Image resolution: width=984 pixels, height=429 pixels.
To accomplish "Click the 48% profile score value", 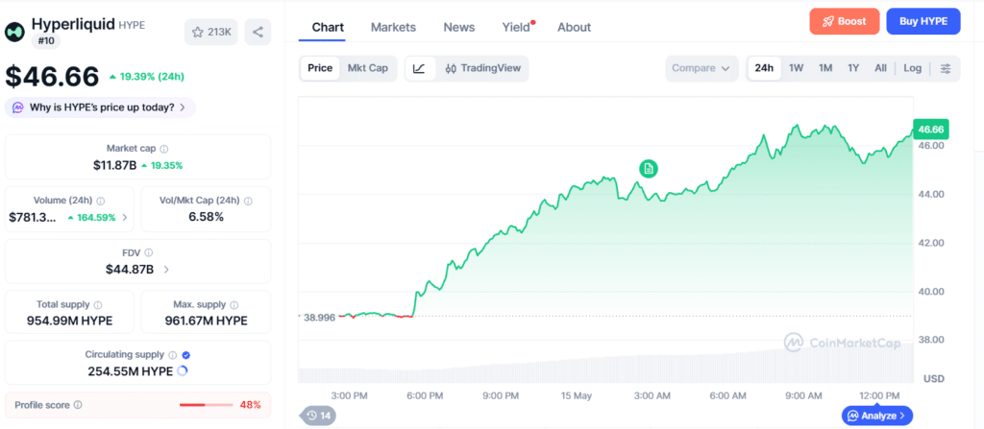I will (251, 405).
